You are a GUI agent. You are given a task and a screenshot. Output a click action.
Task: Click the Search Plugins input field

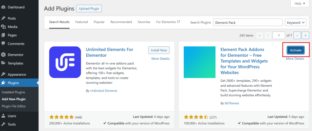point(248,22)
